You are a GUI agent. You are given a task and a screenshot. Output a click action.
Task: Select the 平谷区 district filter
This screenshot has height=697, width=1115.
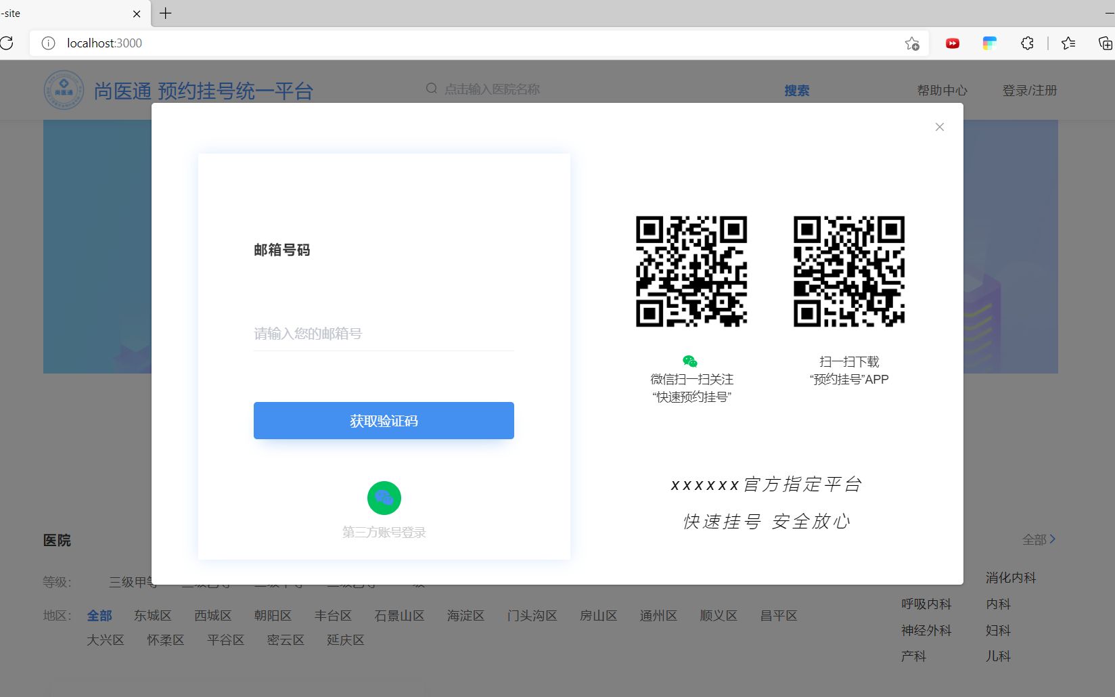point(225,640)
